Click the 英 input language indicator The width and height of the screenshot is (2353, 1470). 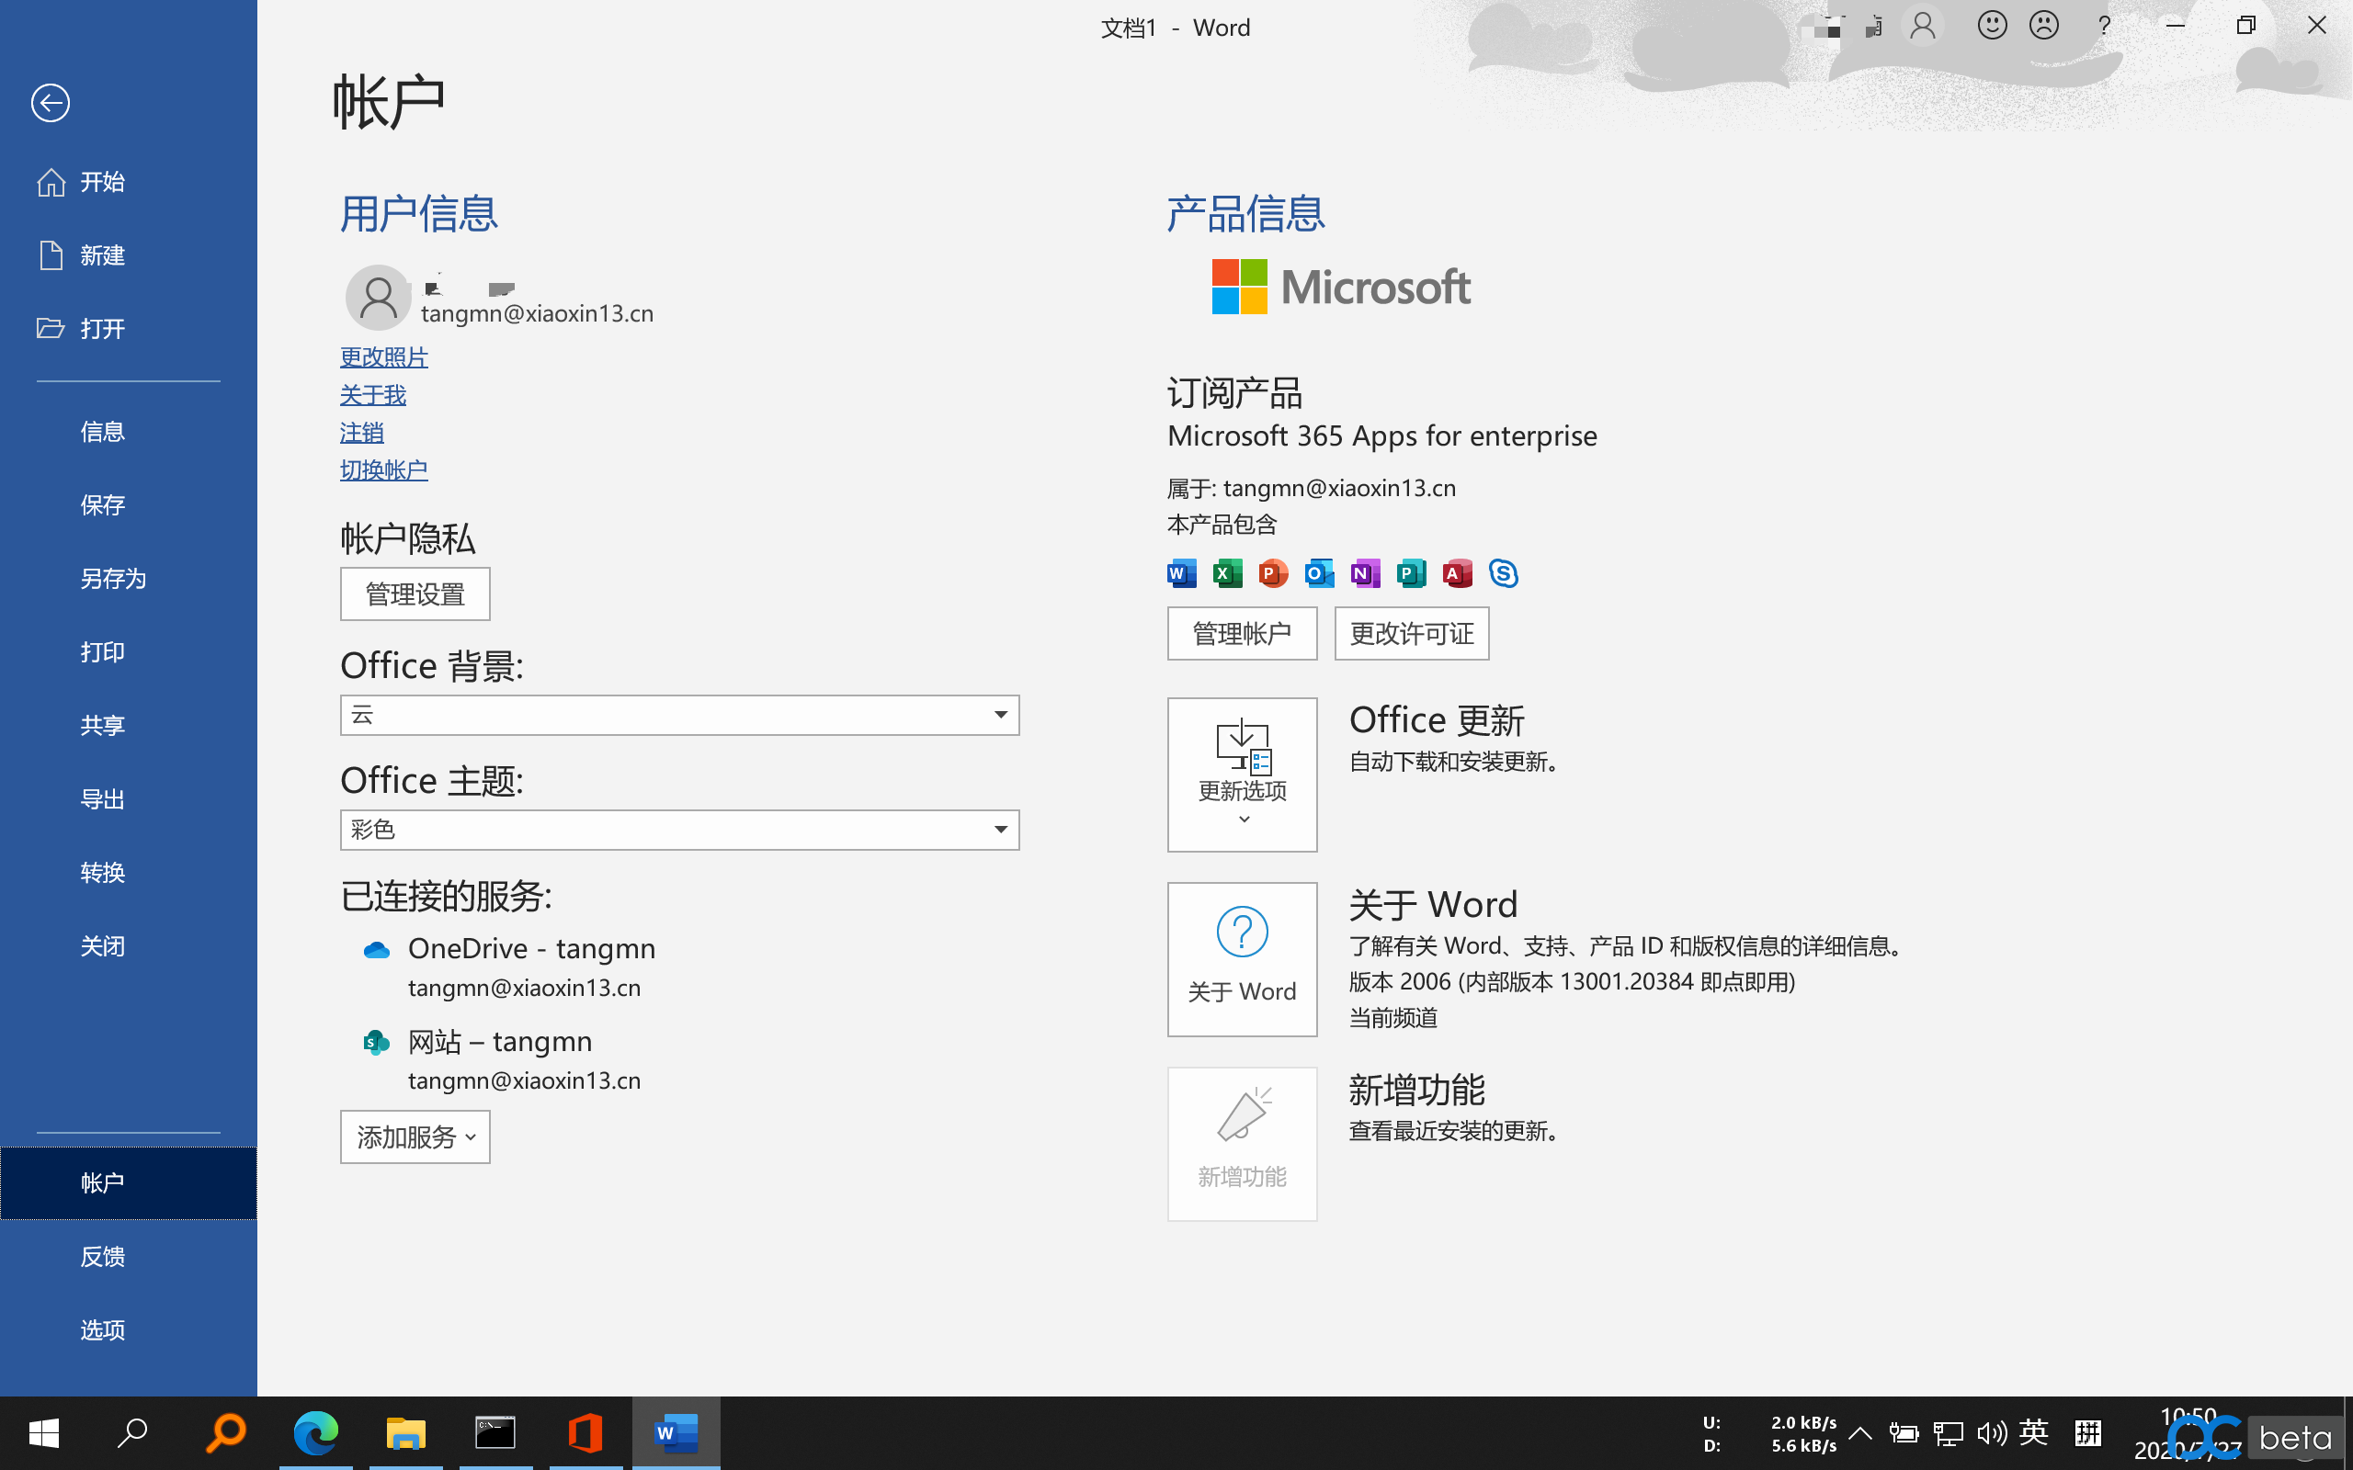[2033, 1432]
